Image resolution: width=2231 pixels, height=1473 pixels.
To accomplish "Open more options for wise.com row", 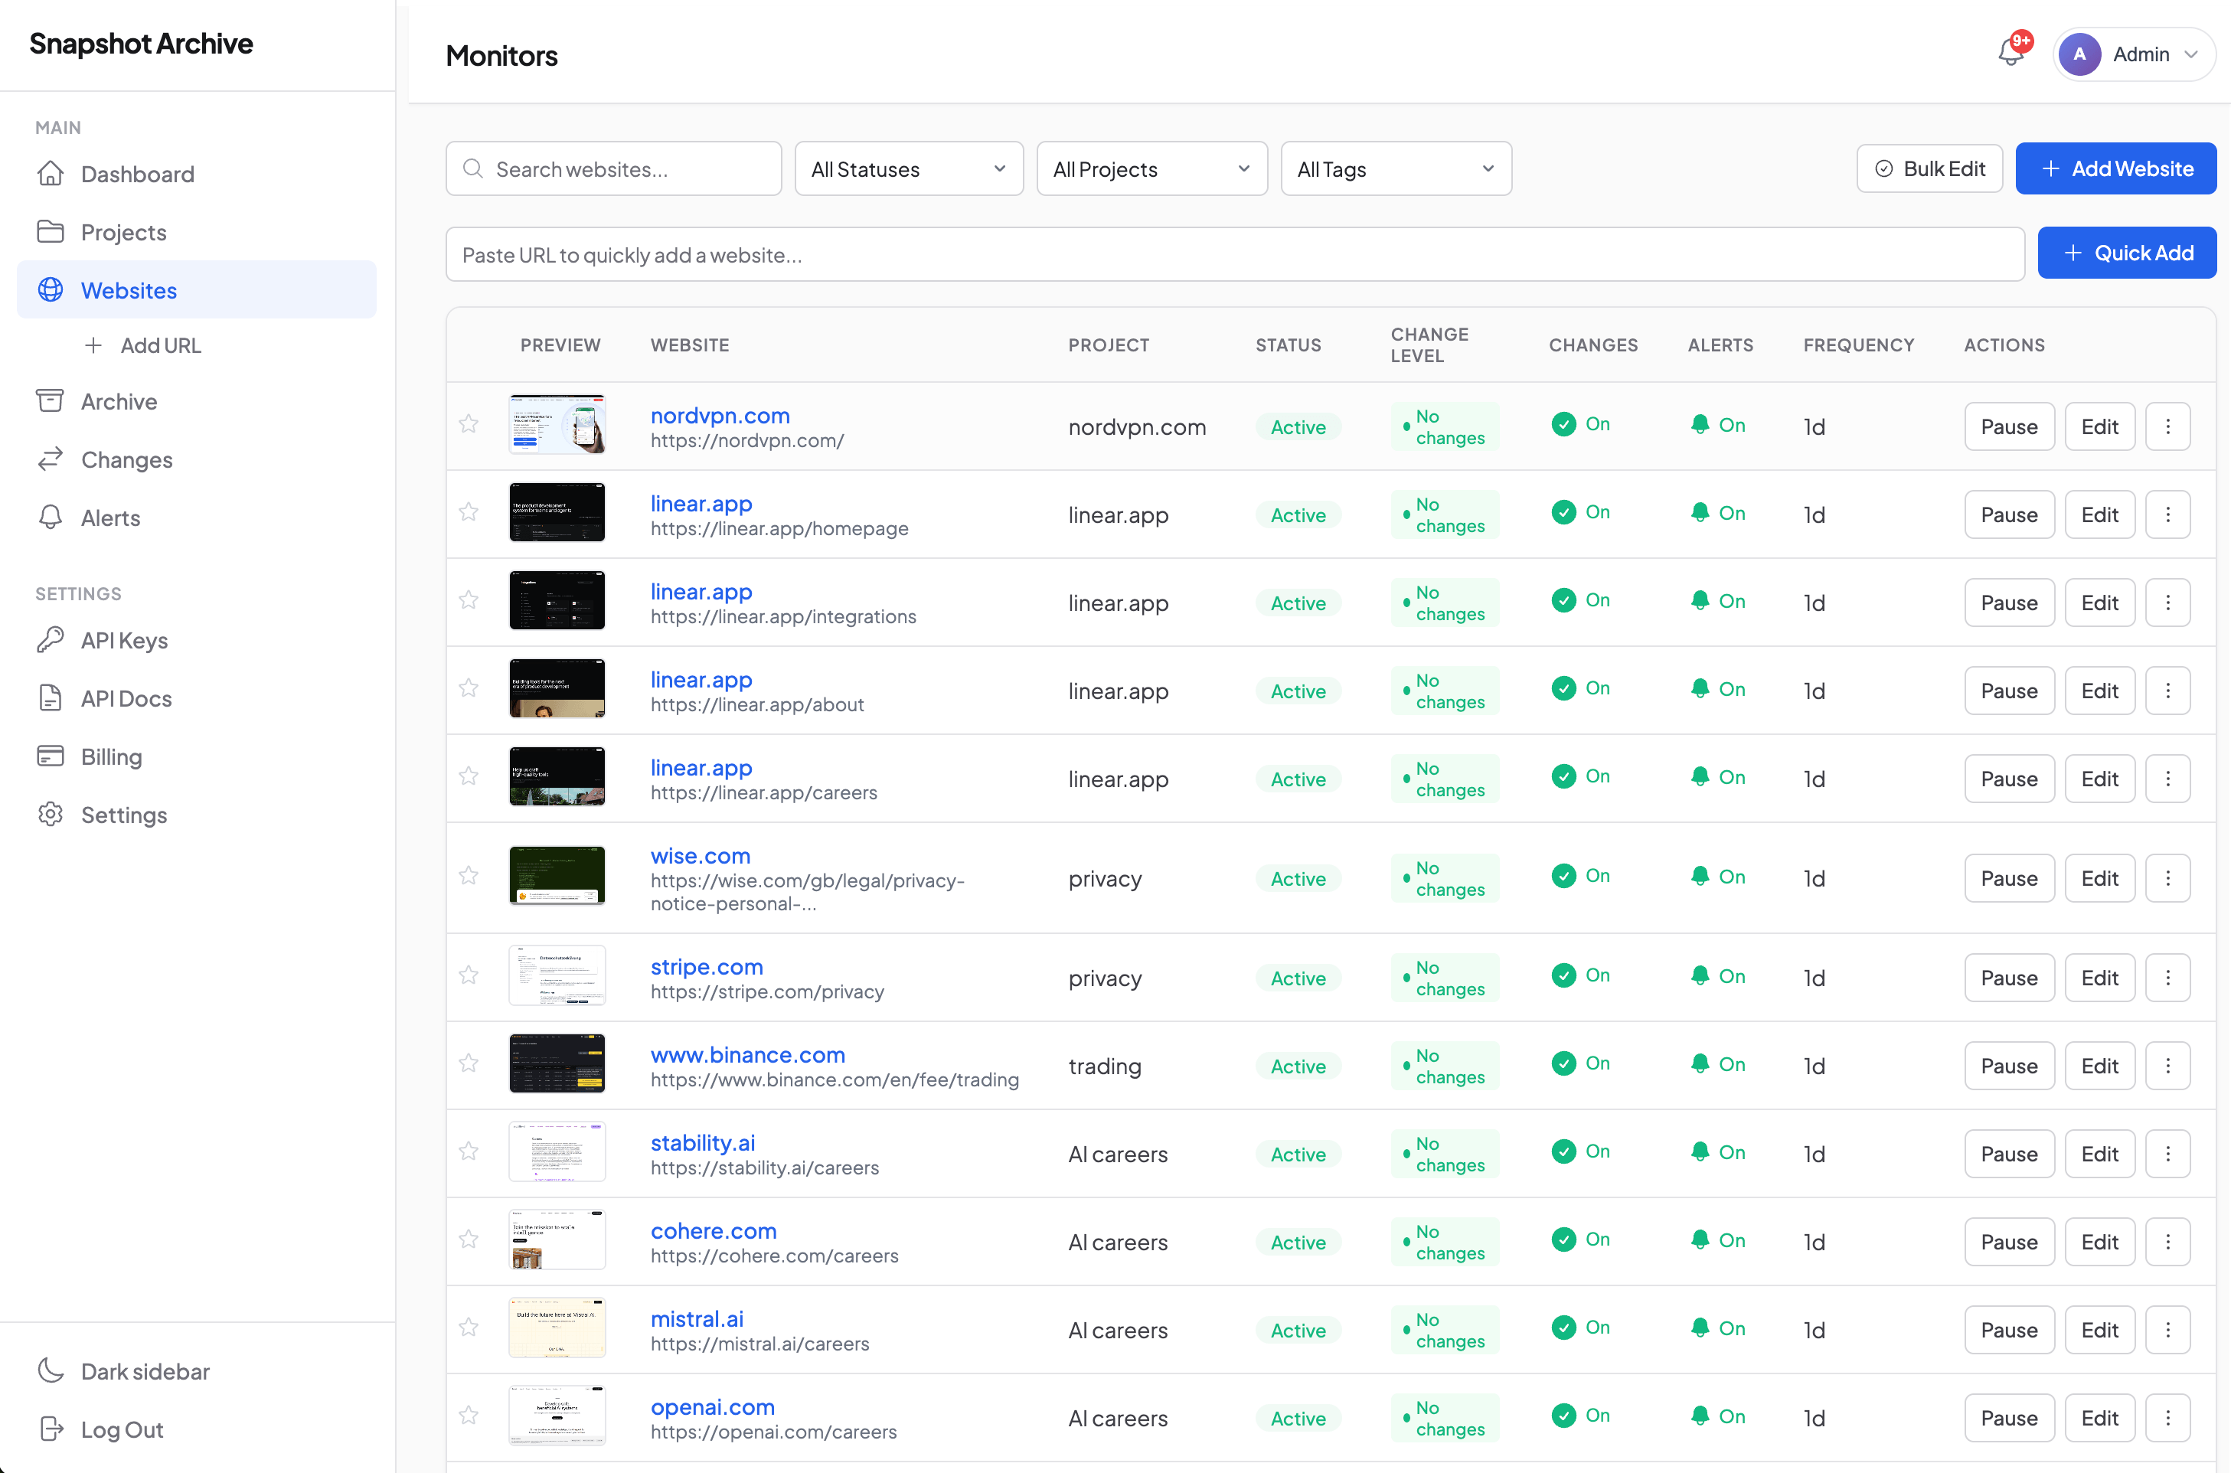I will click(2168, 878).
